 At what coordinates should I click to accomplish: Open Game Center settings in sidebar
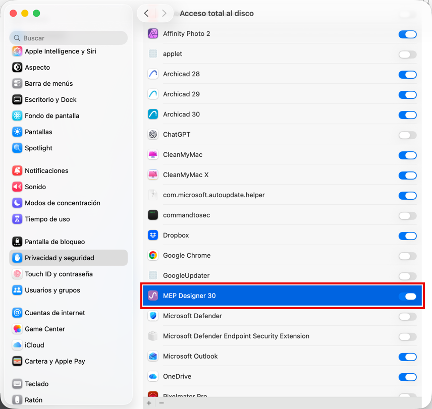coord(68,329)
